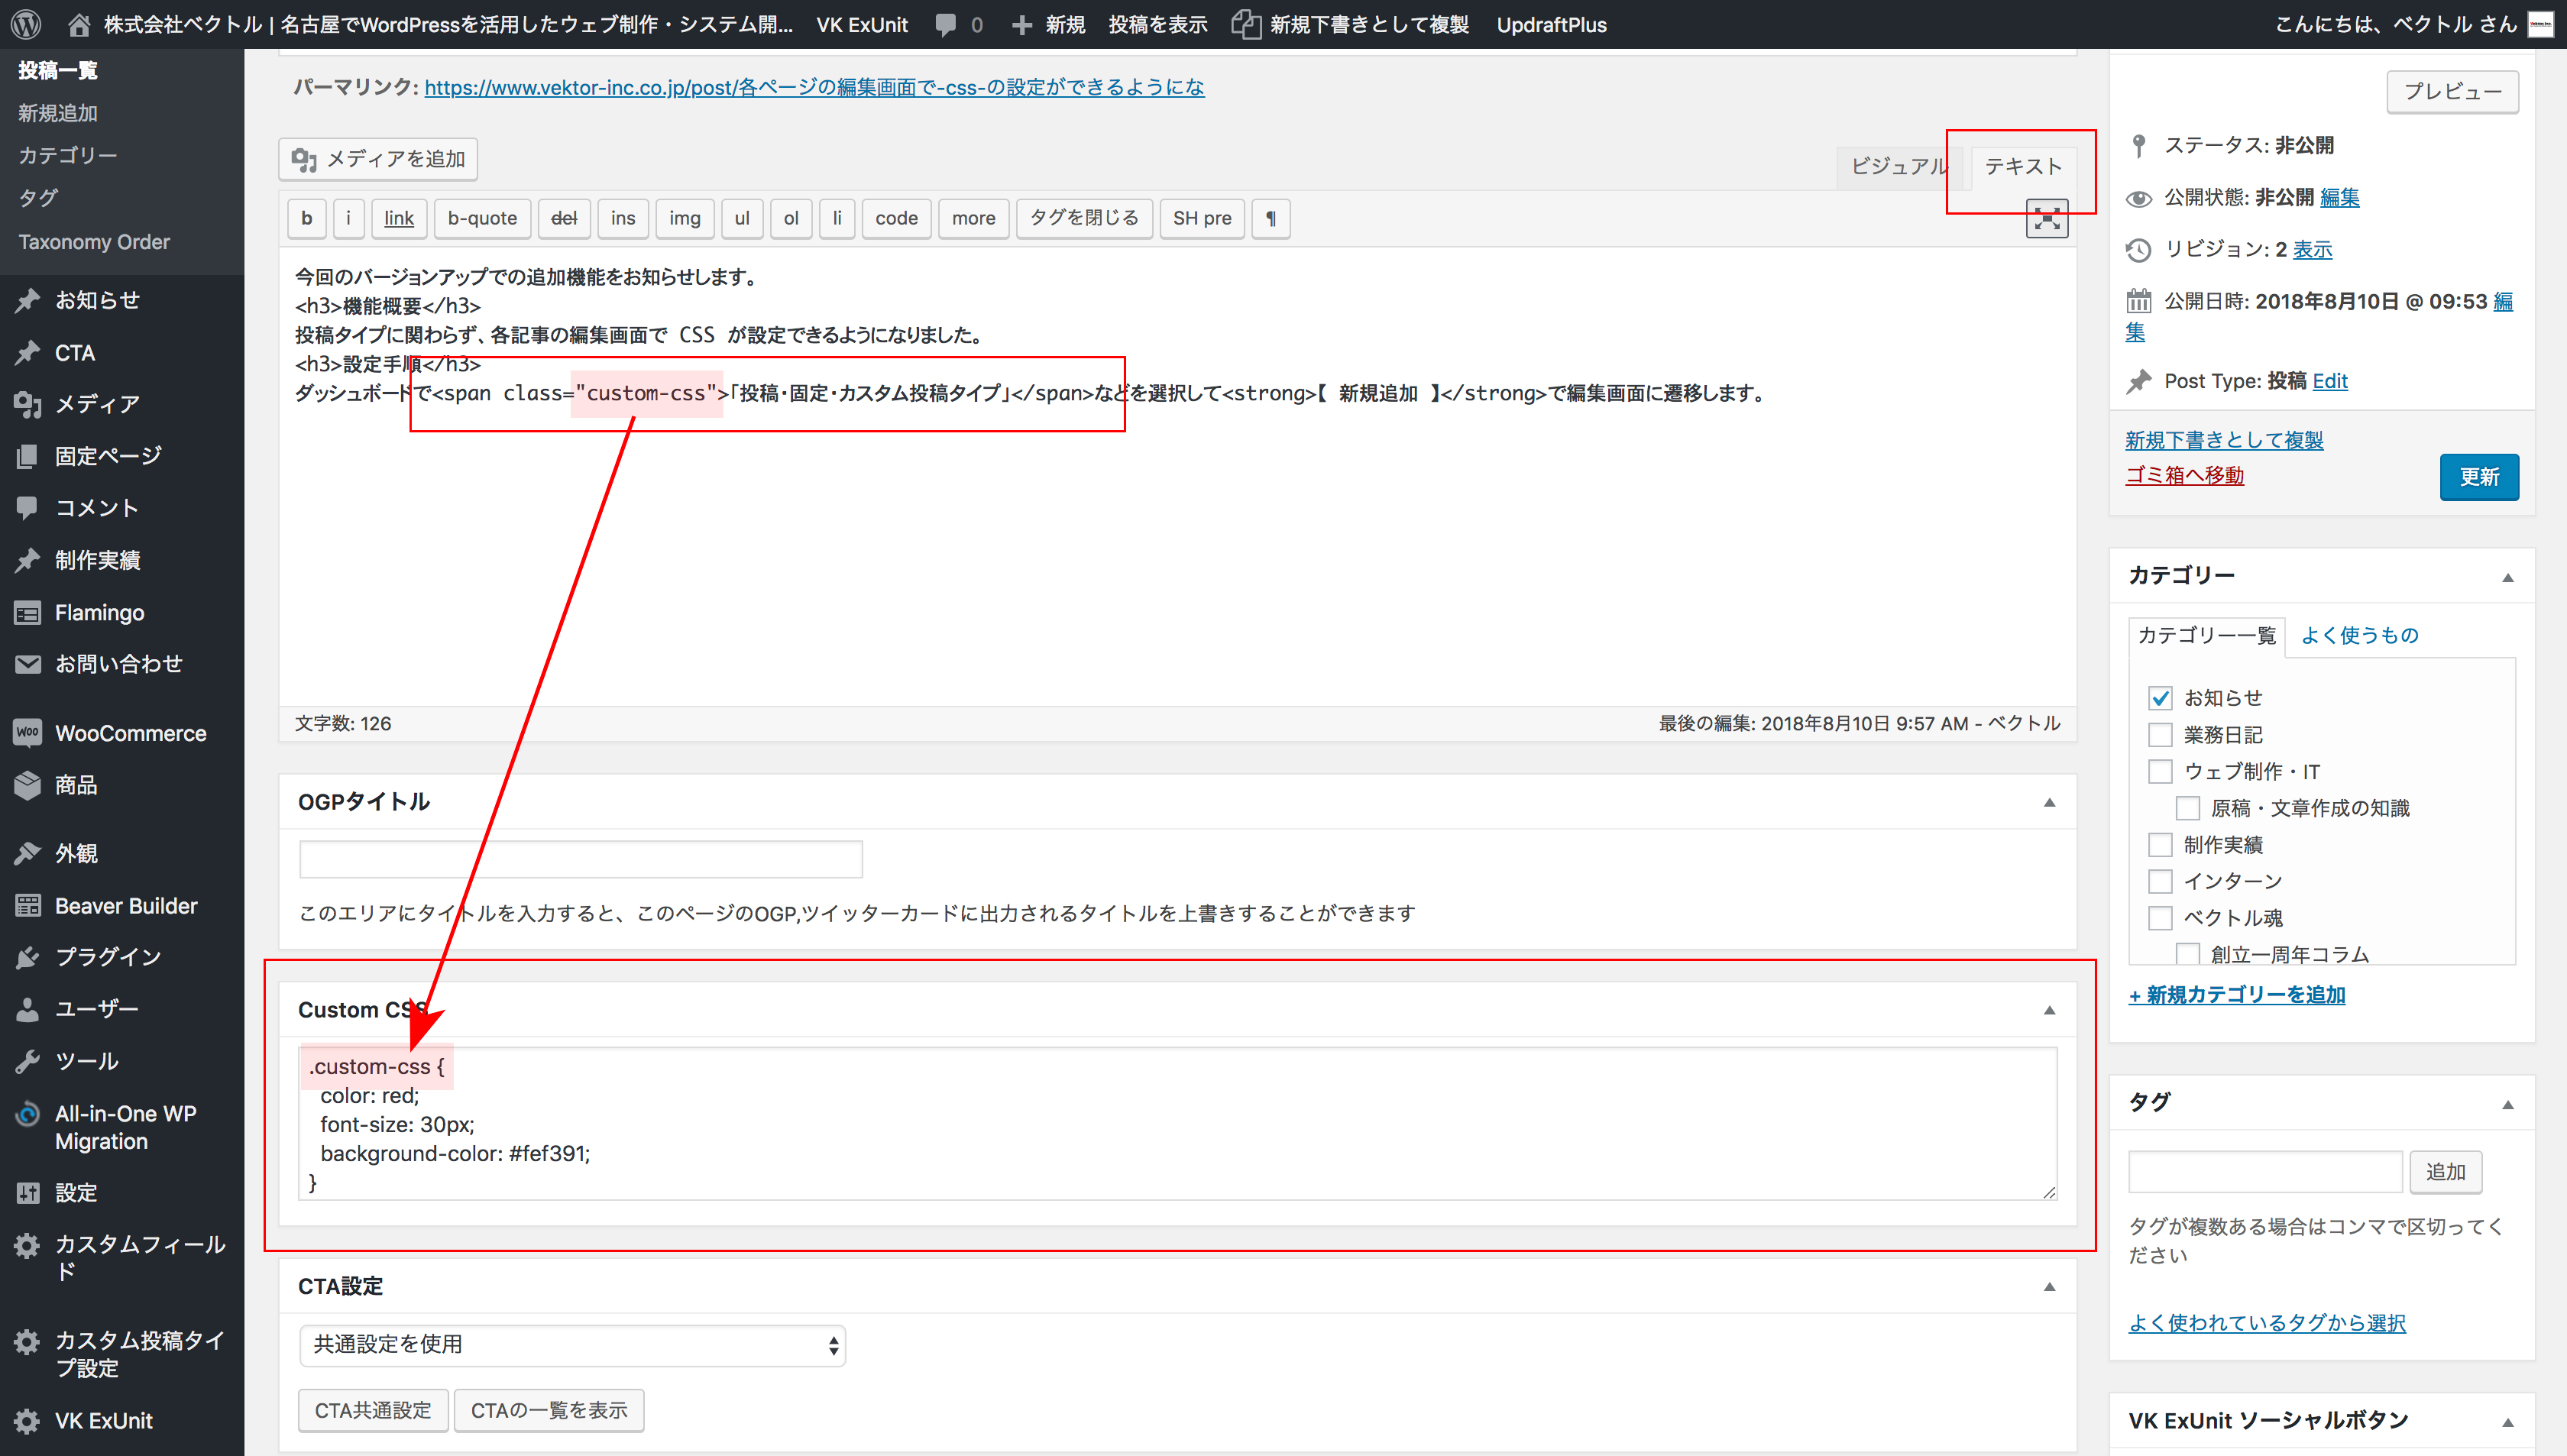The height and width of the screenshot is (1456, 2567).
Task: Open the WordPress logo menu
Action: (x=26, y=24)
